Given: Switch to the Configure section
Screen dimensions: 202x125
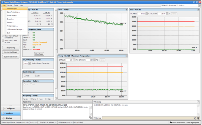Looking at the screenshot, I should pyautogui.click(x=10, y=109).
